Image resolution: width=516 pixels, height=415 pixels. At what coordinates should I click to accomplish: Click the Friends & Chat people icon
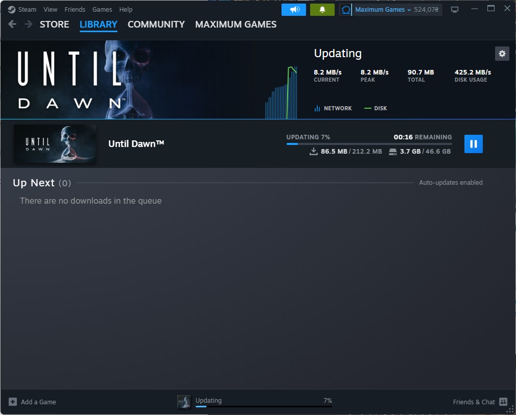503,402
